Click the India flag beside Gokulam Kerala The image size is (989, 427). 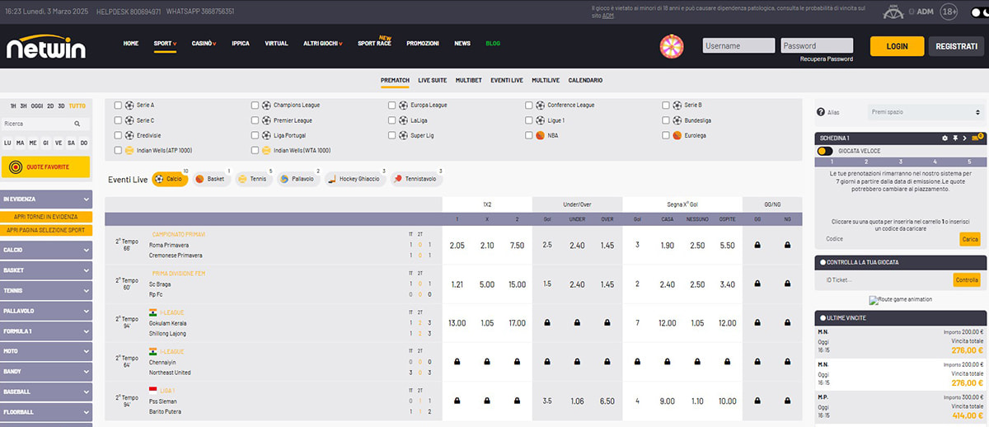coord(152,312)
